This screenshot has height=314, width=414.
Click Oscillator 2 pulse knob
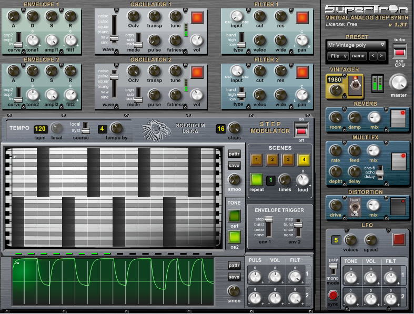[x=155, y=95]
